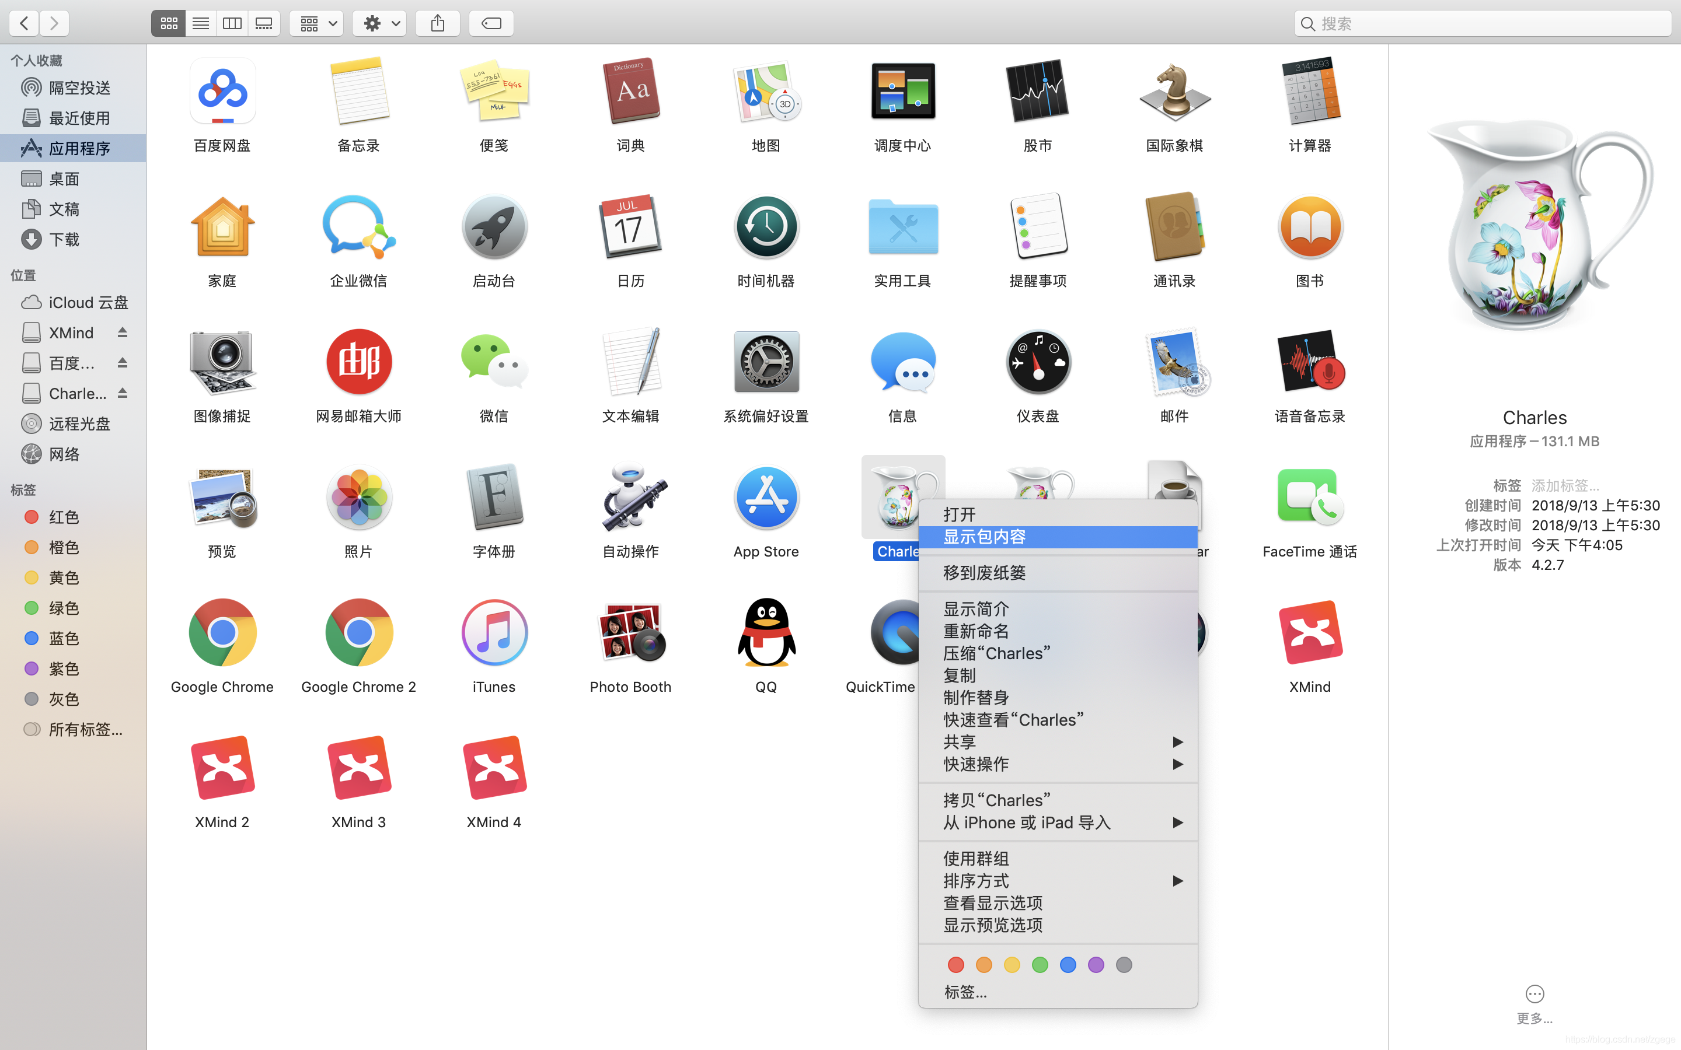1681x1050 pixels.
Task: Click the Share toolbar button
Action: 438,23
